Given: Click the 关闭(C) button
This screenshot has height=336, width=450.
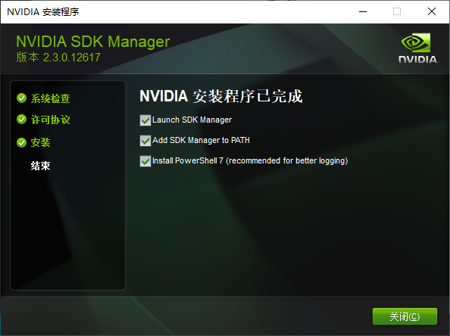Looking at the screenshot, I should coord(405,316).
